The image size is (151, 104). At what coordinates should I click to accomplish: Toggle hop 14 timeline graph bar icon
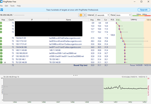5,62
